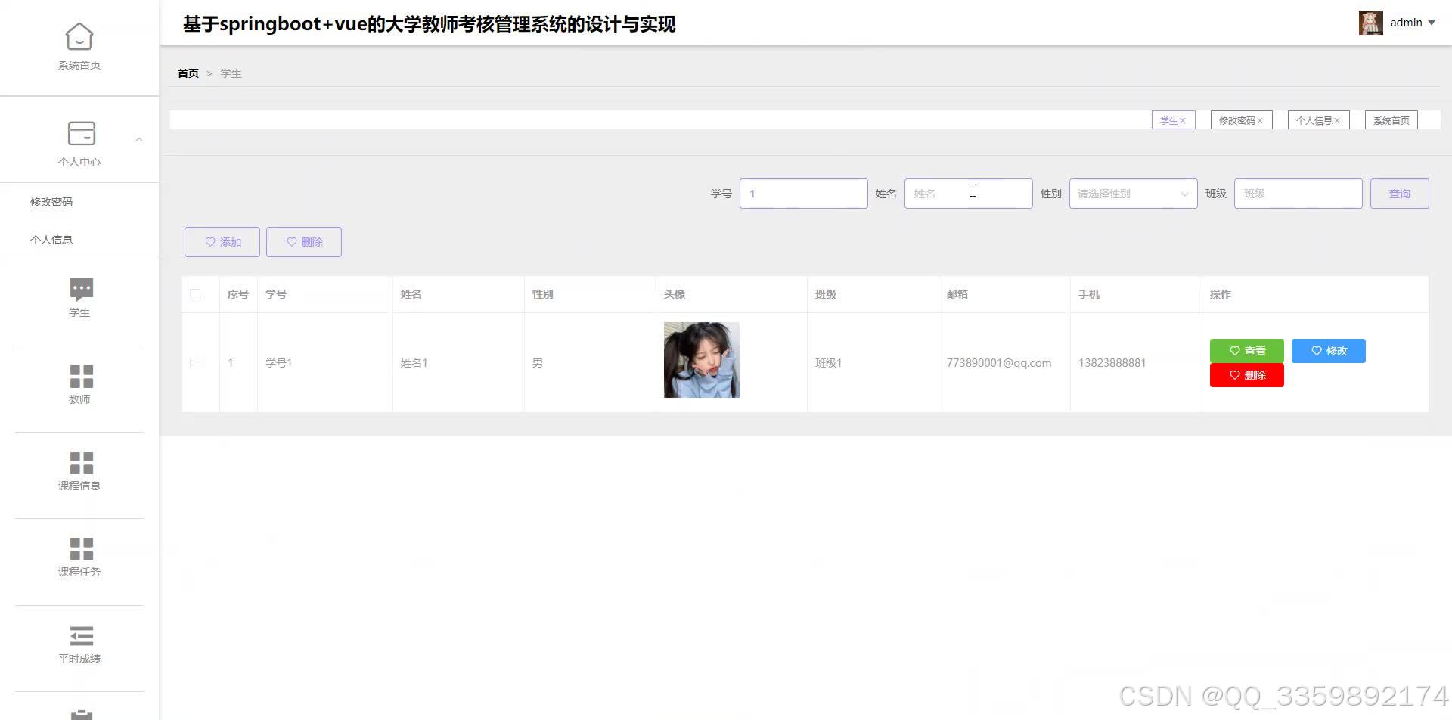This screenshot has width=1452, height=720.
Task: Click the 删除 batch delete button above the table
Action: pos(304,242)
